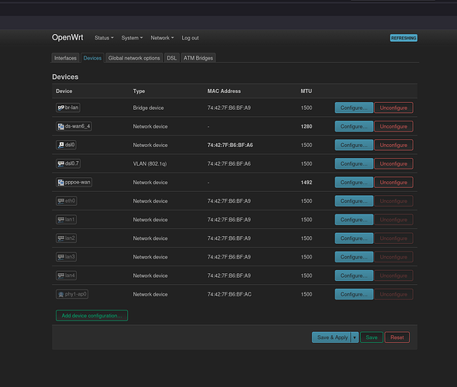Configure the phy1-ap0 device
Viewport: 457px width, 387px height.
pyautogui.click(x=354, y=294)
